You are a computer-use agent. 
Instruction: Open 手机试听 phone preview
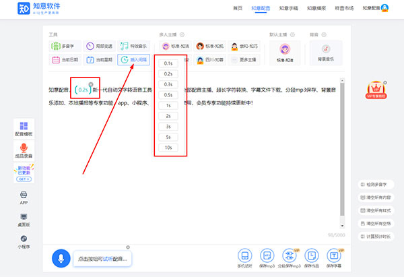[x=245, y=258]
